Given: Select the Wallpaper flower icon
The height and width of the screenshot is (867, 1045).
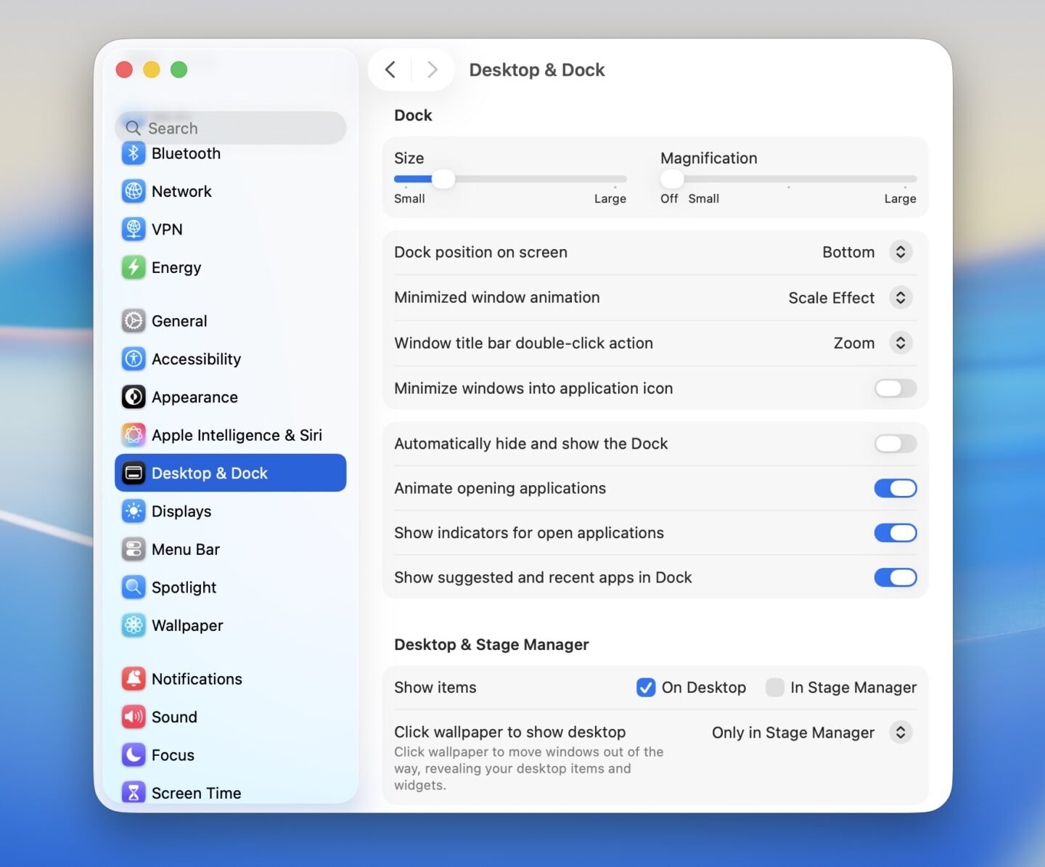Looking at the screenshot, I should point(134,625).
